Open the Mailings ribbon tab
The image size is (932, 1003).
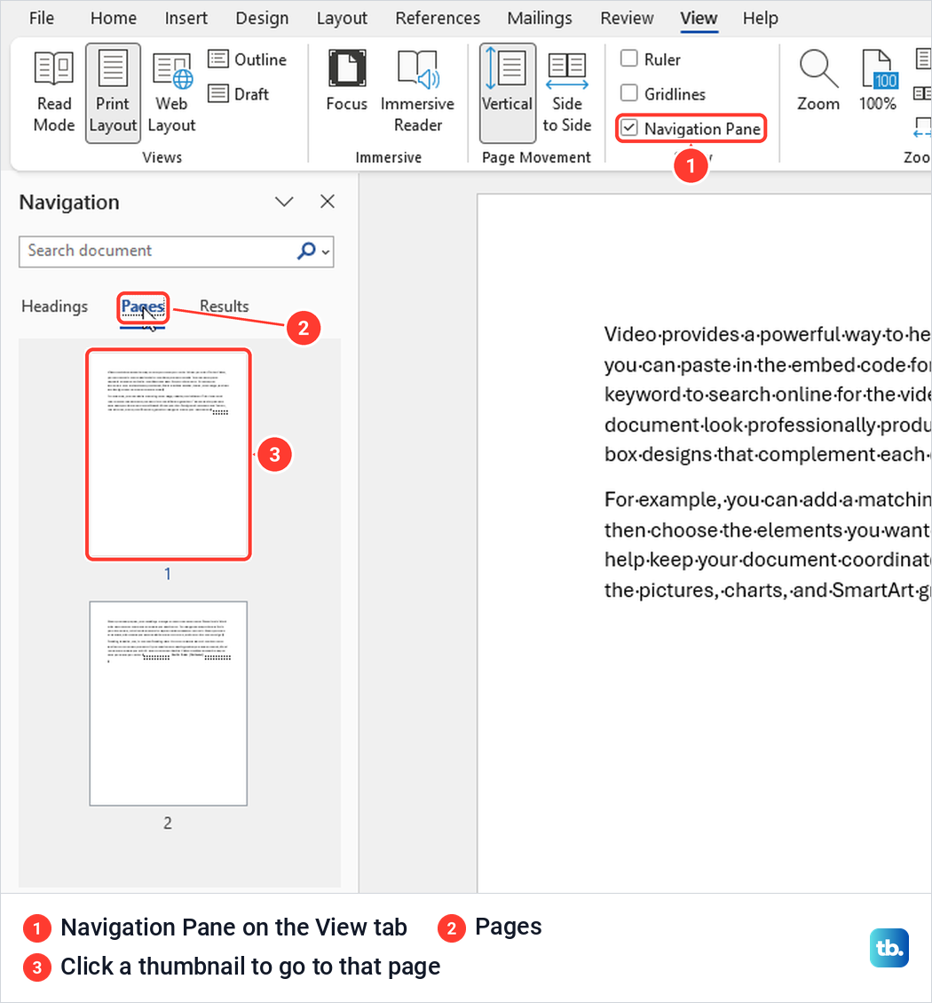(x=540, y=18)
